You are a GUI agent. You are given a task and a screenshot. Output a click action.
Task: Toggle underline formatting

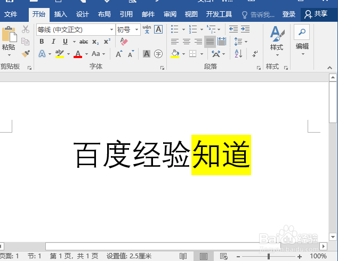point(66,42)
